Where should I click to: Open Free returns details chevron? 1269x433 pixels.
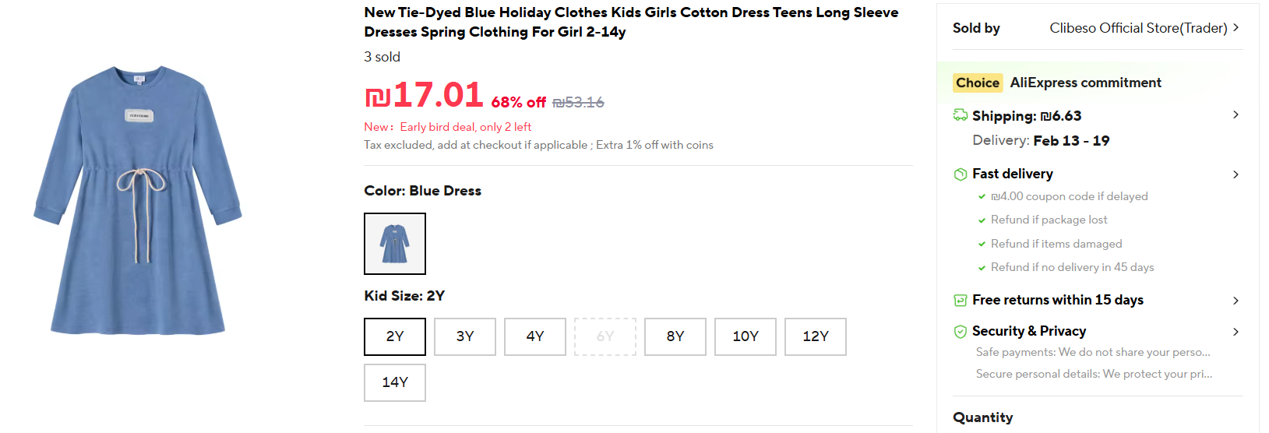tap(1236, 301)
